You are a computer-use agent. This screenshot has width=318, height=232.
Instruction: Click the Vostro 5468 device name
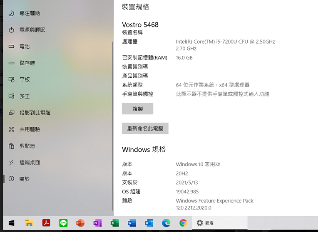point(140,25)
